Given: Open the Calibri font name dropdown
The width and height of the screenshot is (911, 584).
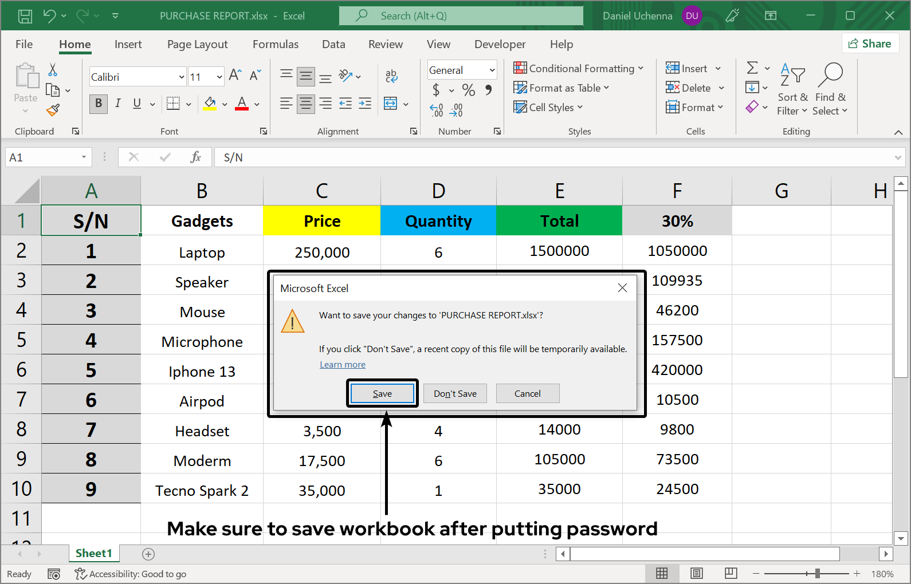Looking at the screenshot, I should 182,77.
